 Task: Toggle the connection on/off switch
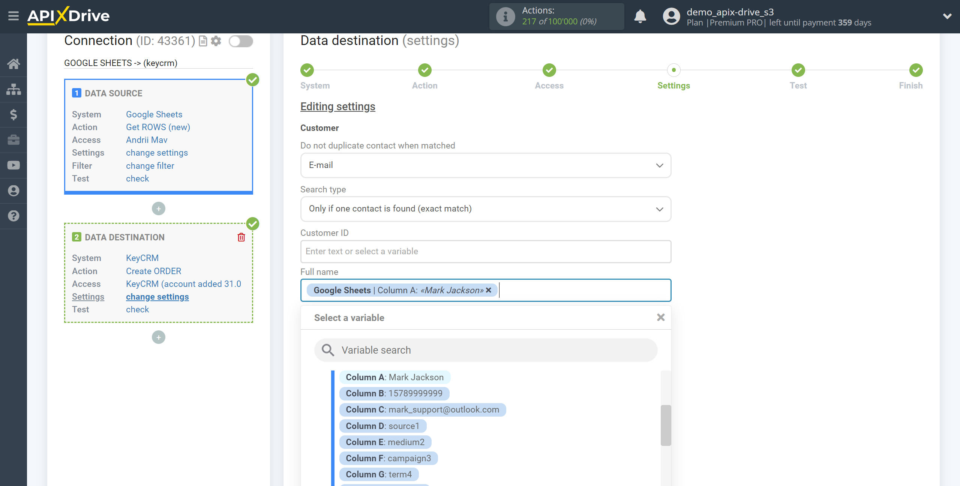[241, 41]
